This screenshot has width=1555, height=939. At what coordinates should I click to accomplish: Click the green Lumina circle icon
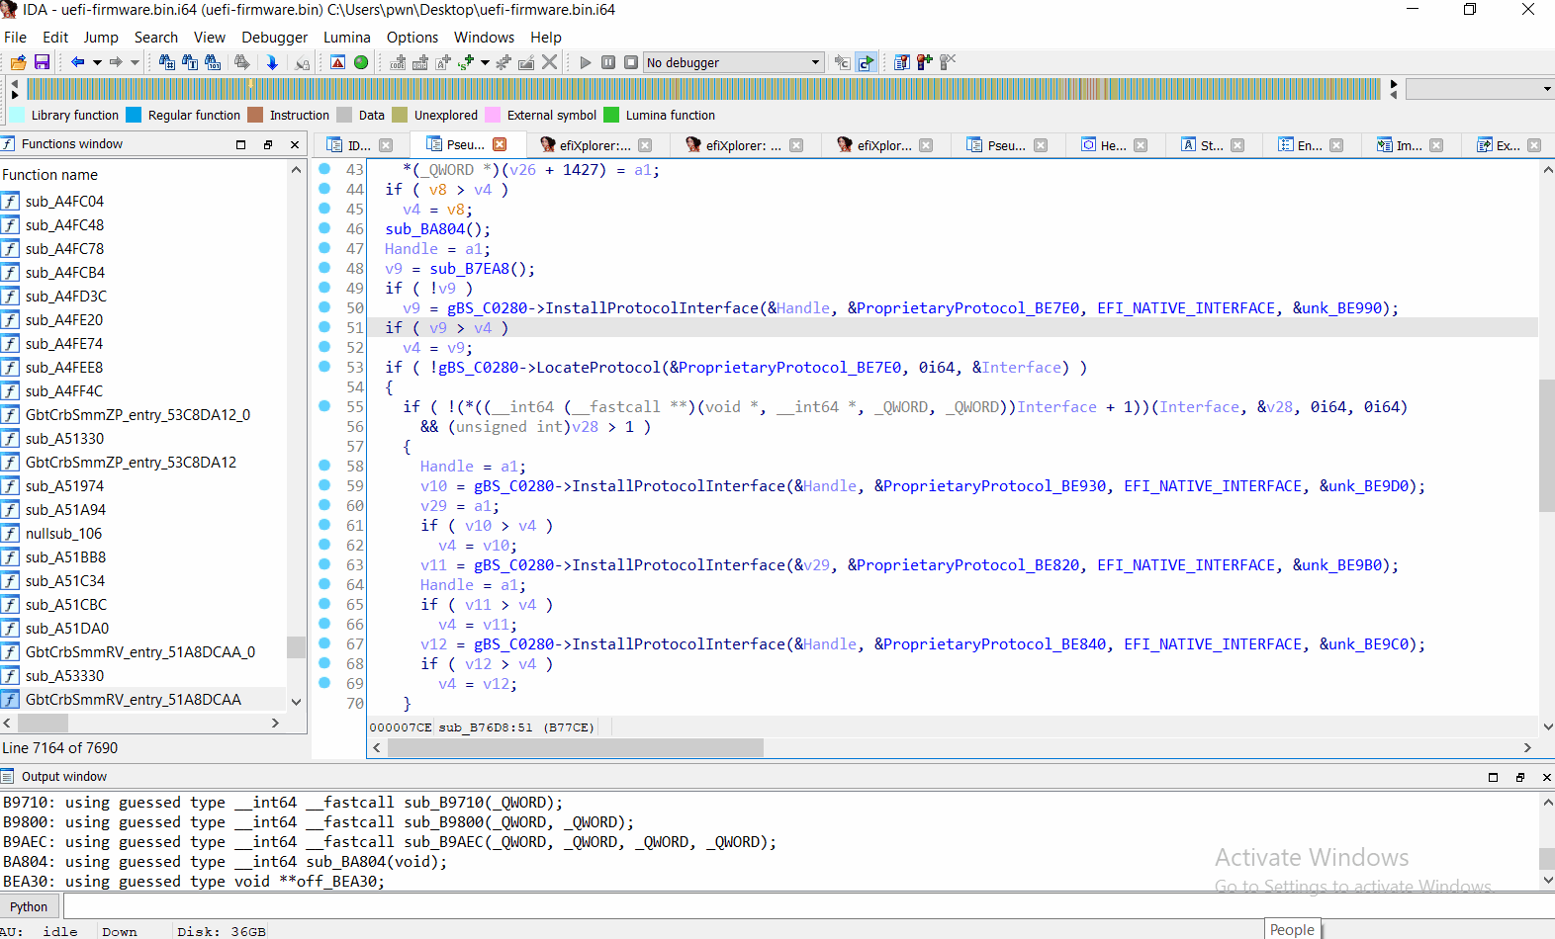[361, 62]
